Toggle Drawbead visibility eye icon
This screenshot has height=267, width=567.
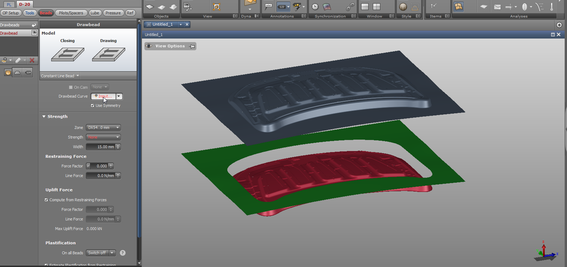click(34, 33)
